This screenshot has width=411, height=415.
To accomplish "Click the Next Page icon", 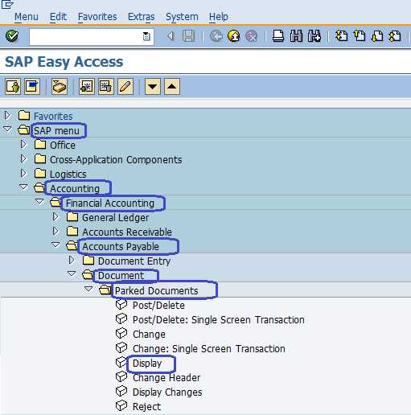I will tap(377, 36).
